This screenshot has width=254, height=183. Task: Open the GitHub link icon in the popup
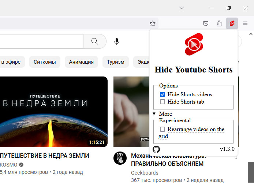pyautogui.click(x=156, y=149)
